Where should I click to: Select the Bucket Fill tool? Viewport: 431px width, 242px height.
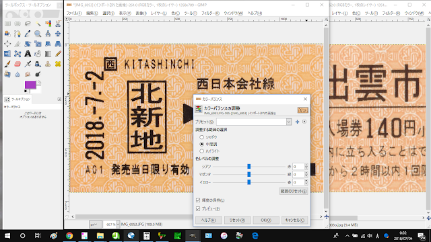(38, 54)
